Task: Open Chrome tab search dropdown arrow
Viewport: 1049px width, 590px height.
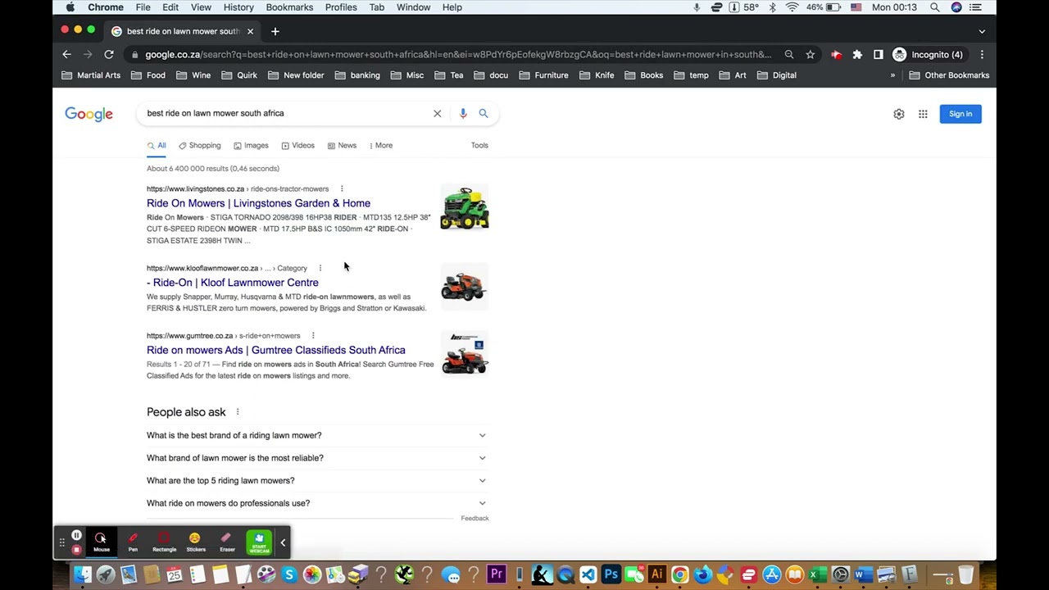Action: 982,31
